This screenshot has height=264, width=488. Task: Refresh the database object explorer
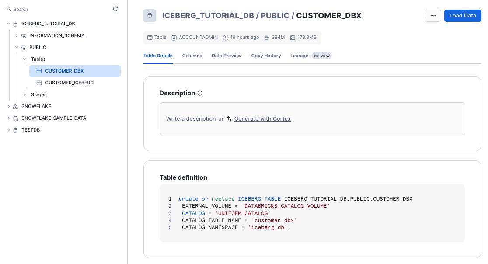click(x=115, y=8)
